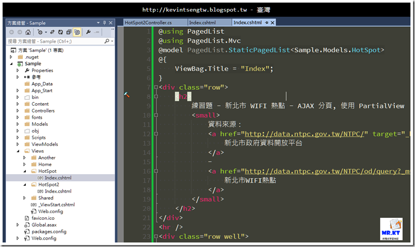
Task: Select the Global.asax file
Action: click(40, 225)
